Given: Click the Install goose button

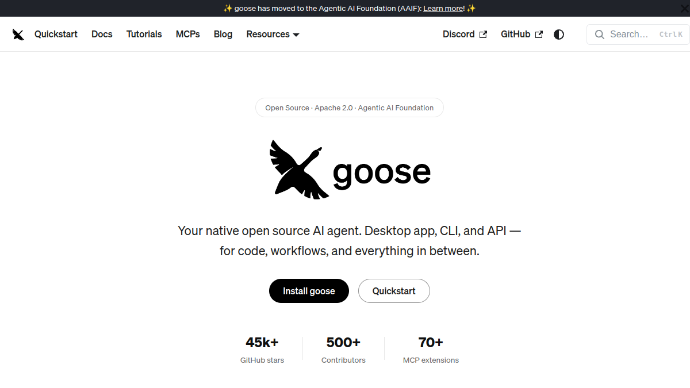Looking at the screenshot, I should pos(309,291).
